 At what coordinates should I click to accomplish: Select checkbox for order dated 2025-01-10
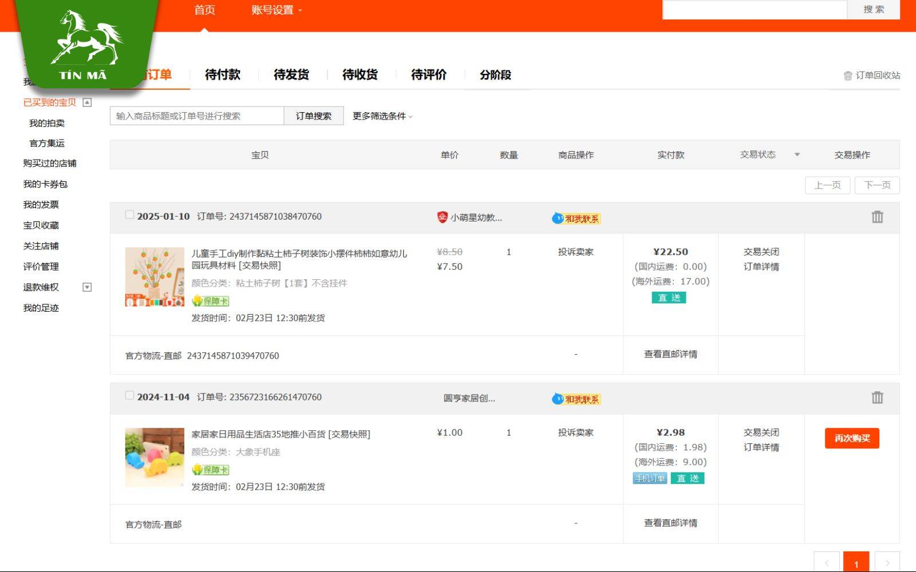(129, 215)
